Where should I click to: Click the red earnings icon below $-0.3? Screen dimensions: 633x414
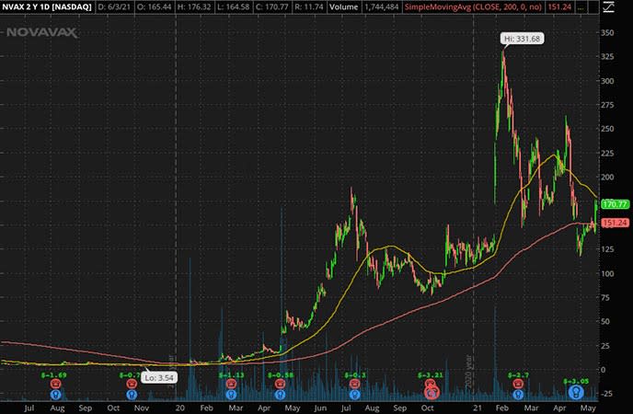tap(355, 384)
